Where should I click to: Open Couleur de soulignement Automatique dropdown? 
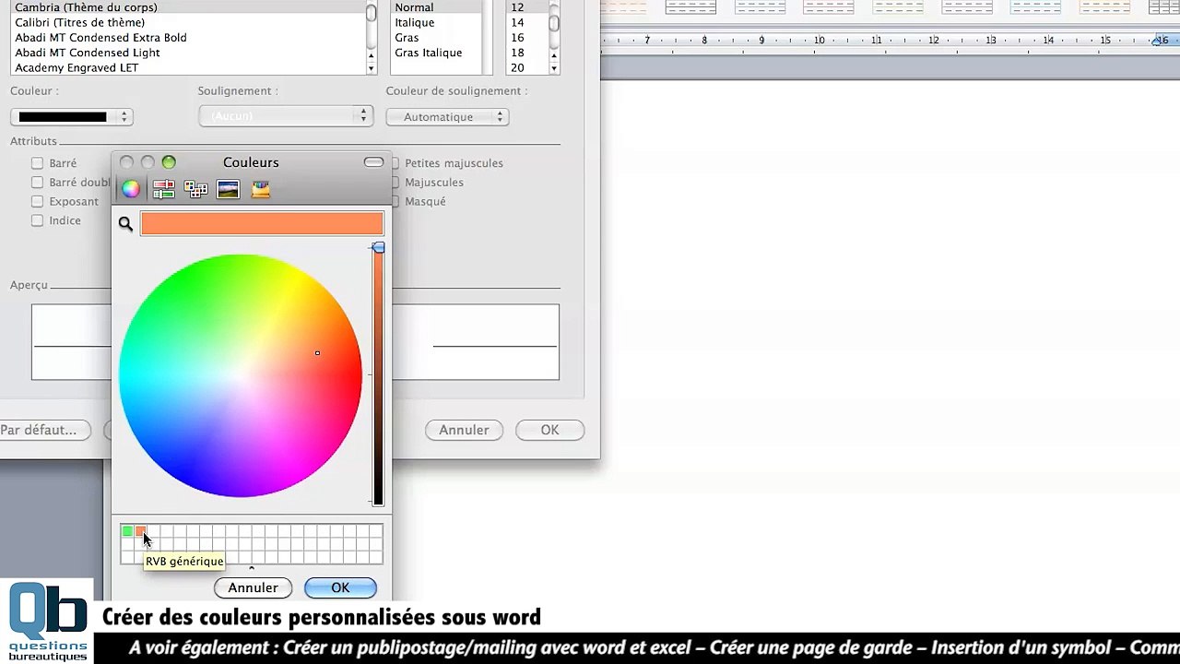pyautogui.click(x=447, y=117)
